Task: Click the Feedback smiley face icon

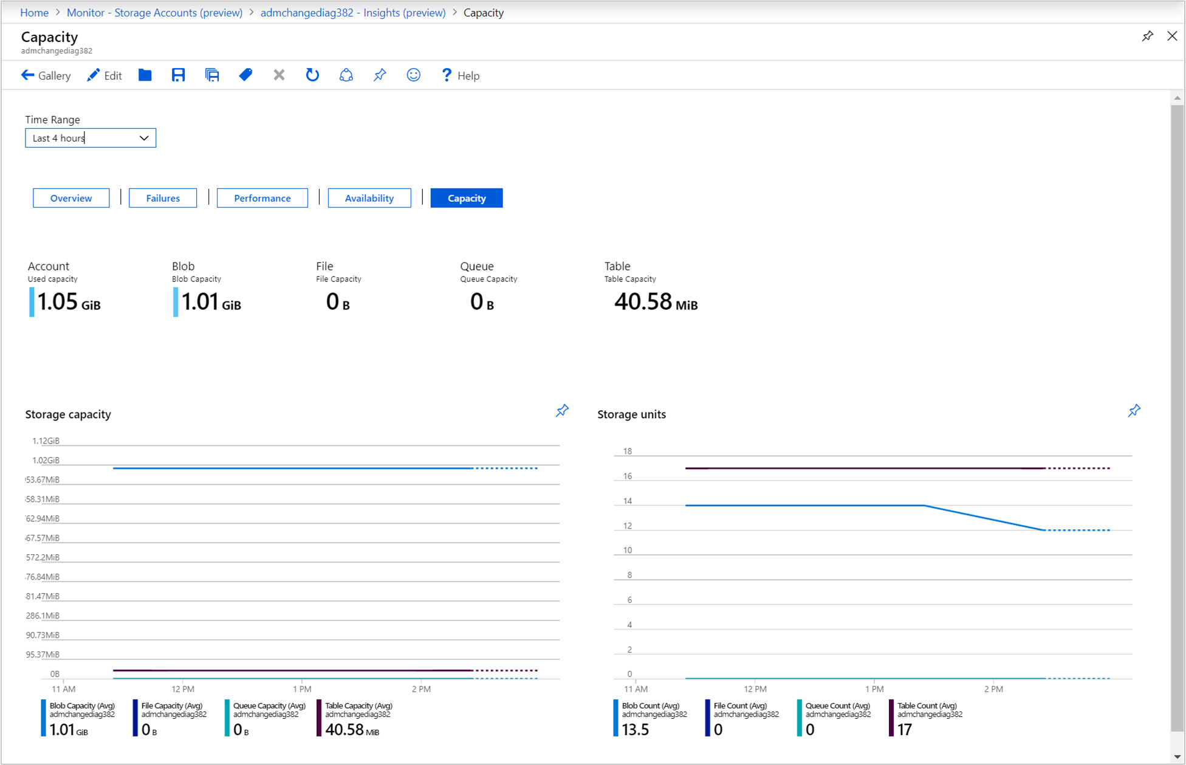Action: coord(413,75)
